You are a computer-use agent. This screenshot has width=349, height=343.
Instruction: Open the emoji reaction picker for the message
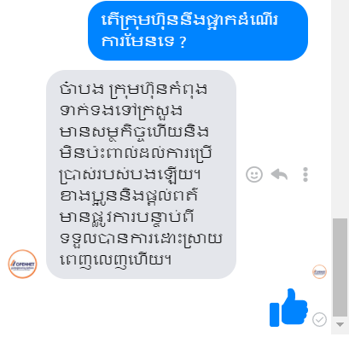[x=254, y=174]
